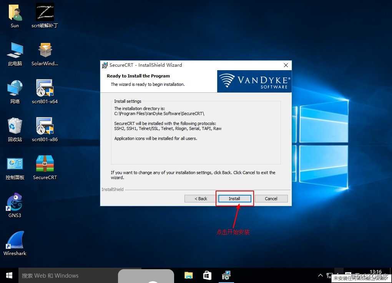Viewport: 392px width, 283px height.
Task: Click the VanDyke Software logo banner
Action: [x=254, y=81]
